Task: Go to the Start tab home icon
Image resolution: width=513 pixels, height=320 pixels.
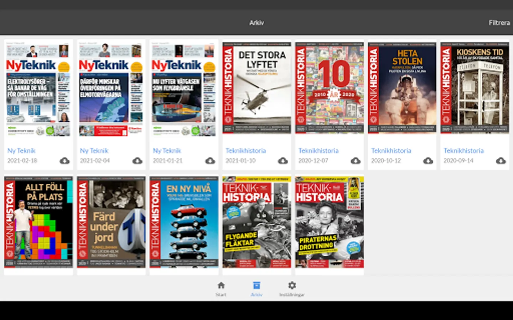Action: [x=221, y=286]
